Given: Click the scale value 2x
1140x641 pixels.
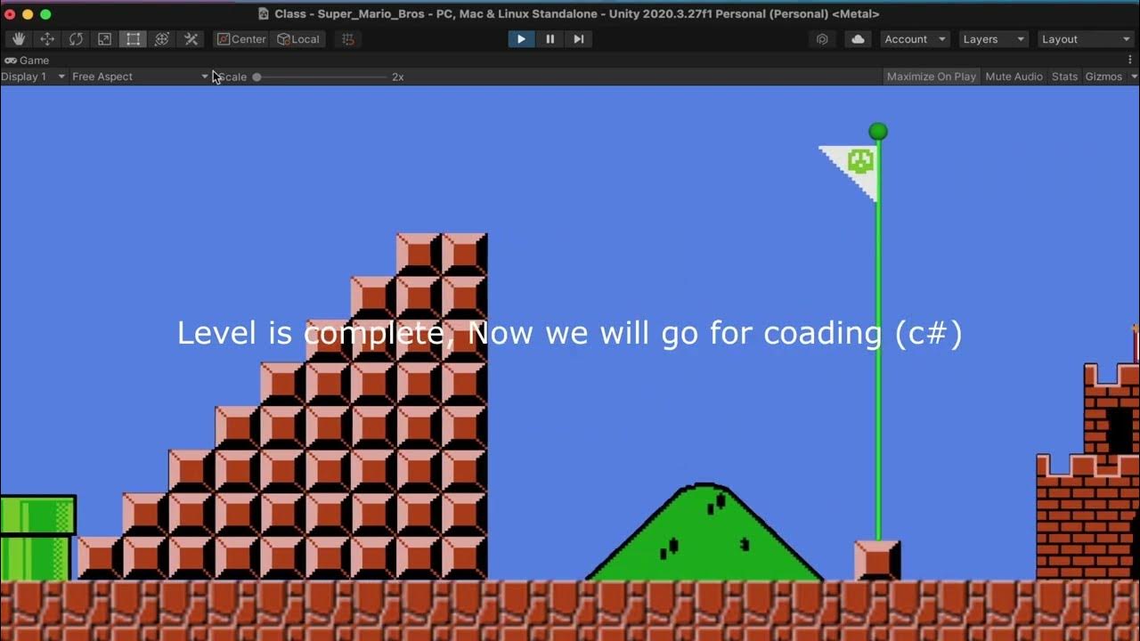Looking at the screenshot, I should [x=398, y=77].
